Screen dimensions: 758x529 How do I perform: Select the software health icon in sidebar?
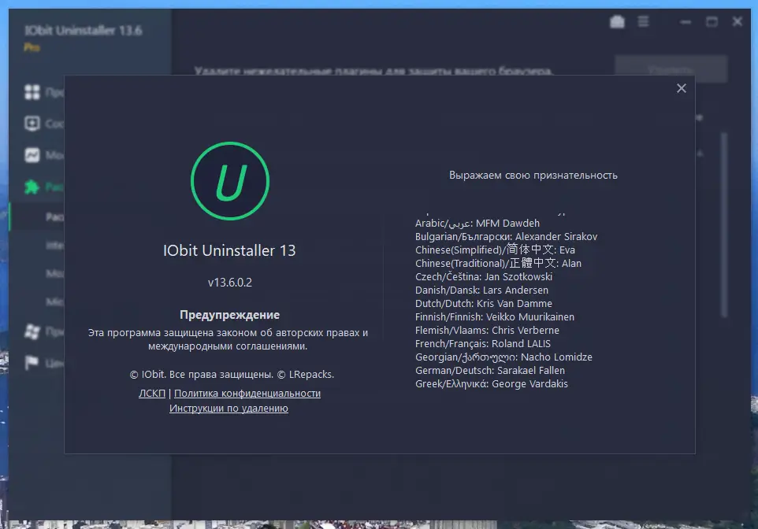click(32, 124)
